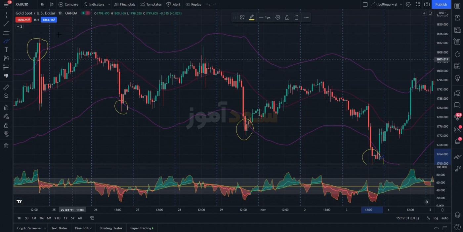Open the bollinger+rsi layout dropdown
This screenshot has width=463, height=232.
coord(387,4)
